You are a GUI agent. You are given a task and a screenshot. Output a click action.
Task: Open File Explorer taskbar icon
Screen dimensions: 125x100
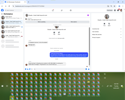coord(88,82)
